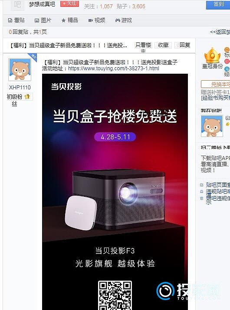Screen dimensions: 230x310
Task: Open the 看贴 tab
Action: click(x=16, y=20)
